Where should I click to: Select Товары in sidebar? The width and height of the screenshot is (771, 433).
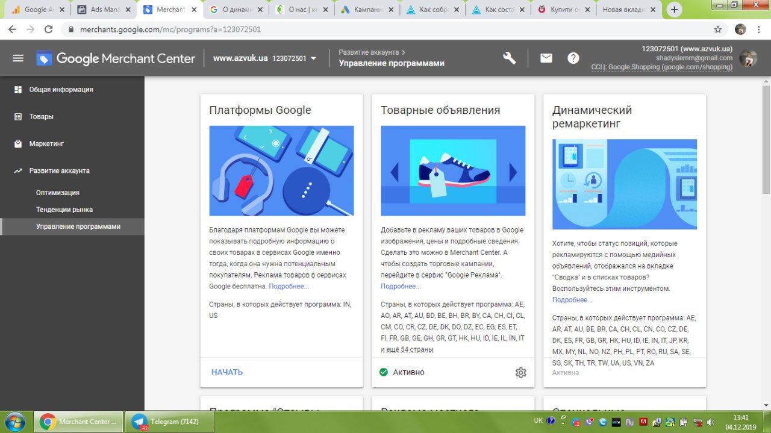(x=72, y=117)
